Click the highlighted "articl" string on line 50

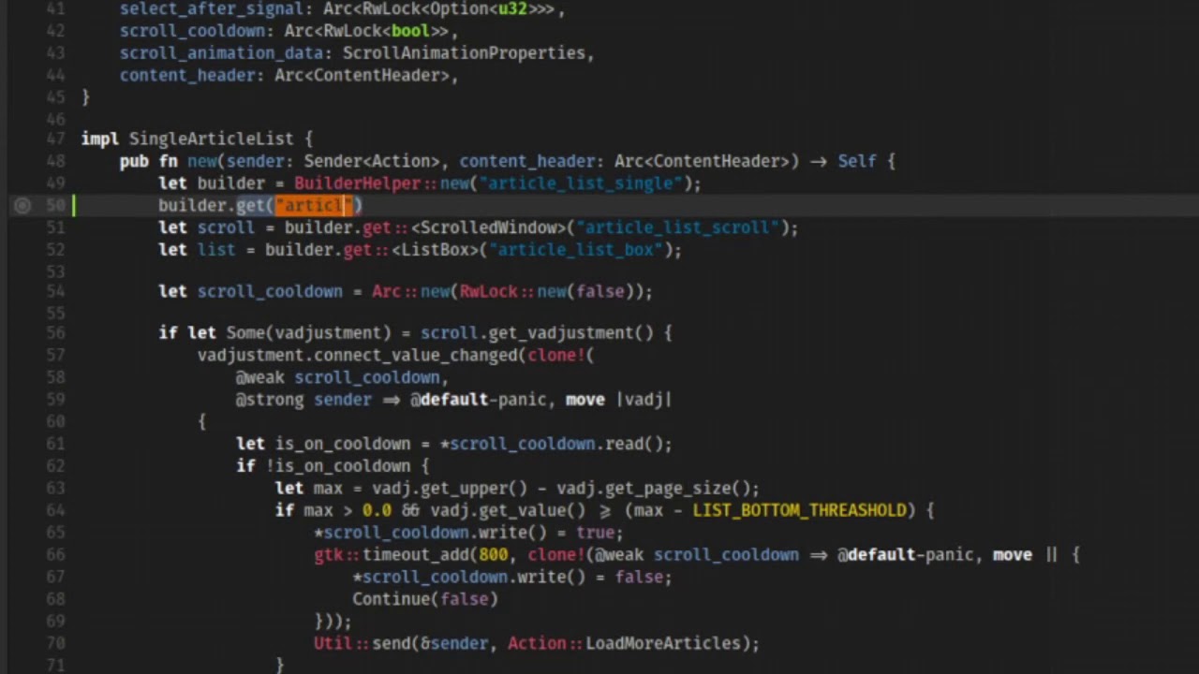click(x=313, y=205)
